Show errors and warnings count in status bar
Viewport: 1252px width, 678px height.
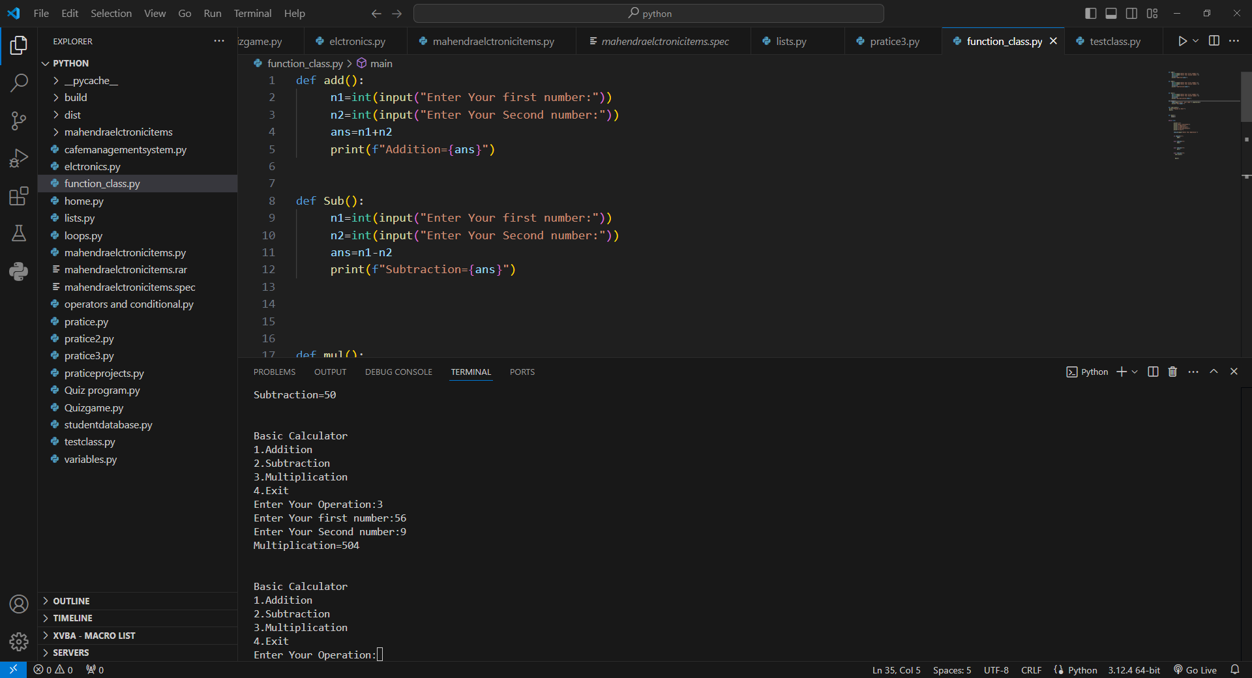coord(53,670)
